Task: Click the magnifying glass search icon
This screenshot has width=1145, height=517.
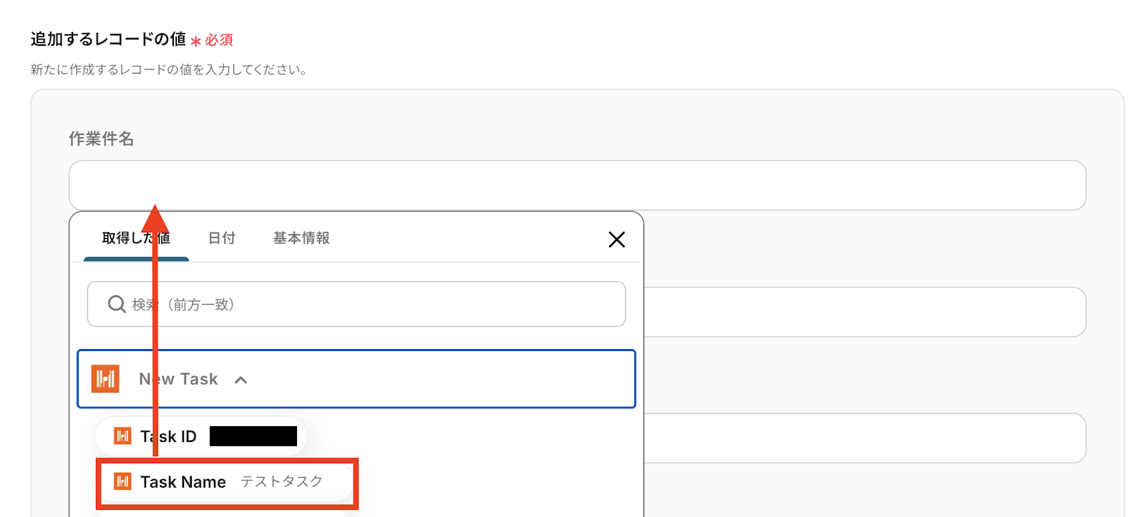Action: 117,305
